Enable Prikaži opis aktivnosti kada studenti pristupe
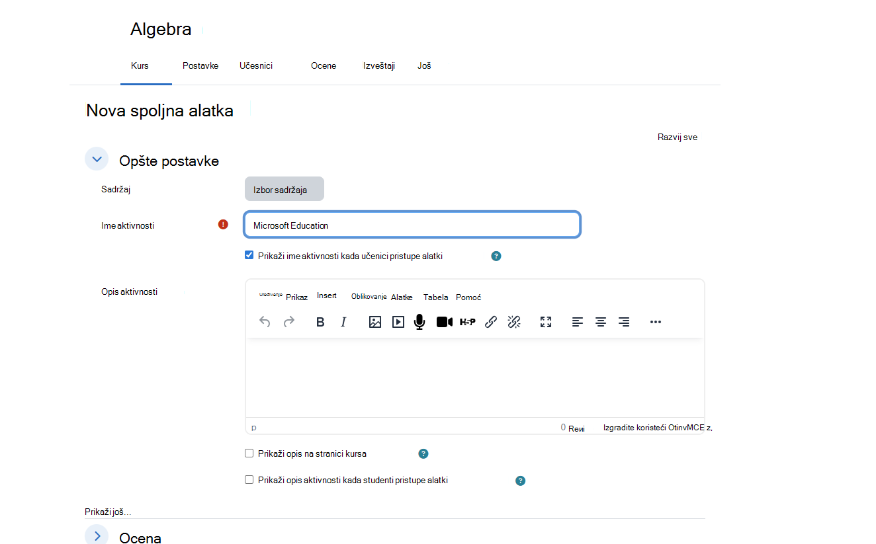 [x=249, y=480]
